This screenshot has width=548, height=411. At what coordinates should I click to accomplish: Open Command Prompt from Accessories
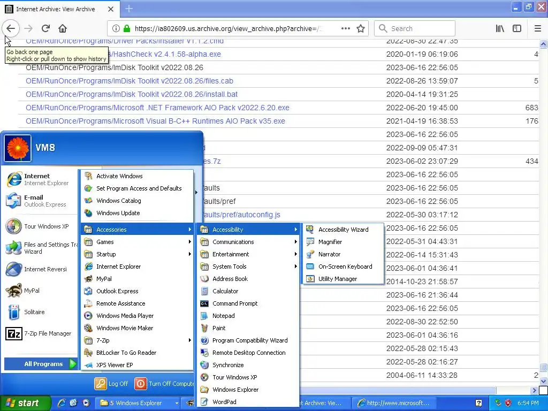248,303
